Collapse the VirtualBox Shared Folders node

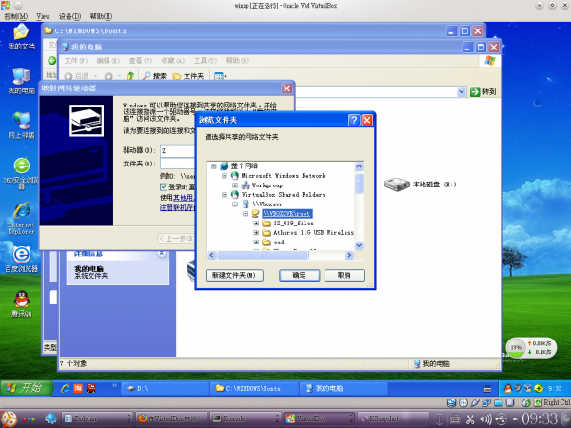[x=225, y=195]
